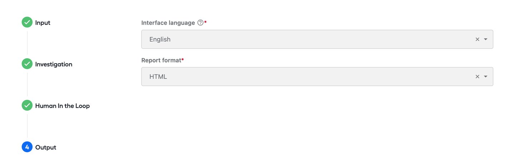Clear the English selection with the X
This screenshot has width=518, height=166.
click(477, 39)
